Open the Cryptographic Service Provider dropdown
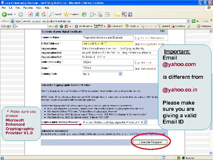Viewport: 213px width, 160px height. 145,122
